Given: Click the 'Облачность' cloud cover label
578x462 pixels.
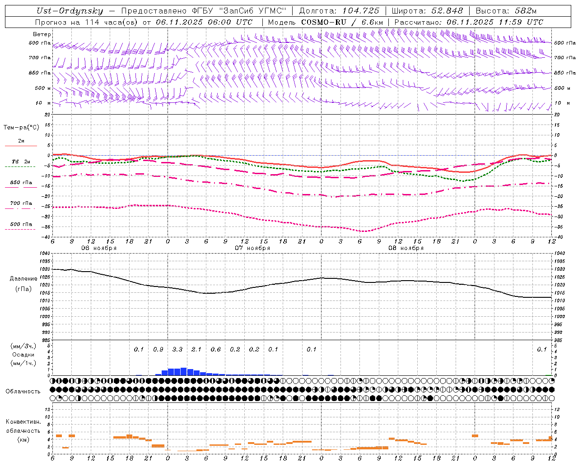Looking at the screenshot, I should coord(23,392).
